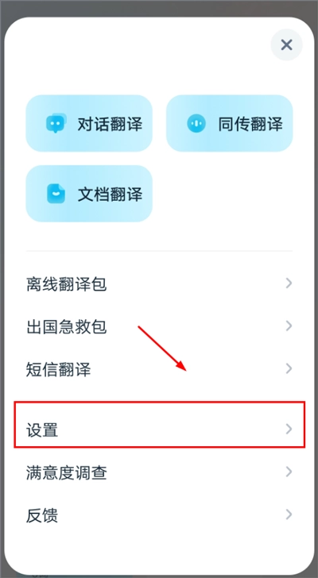This screenshot has width=318, height=578.
Task: Tap the 同传翻译 voice wave icon
Action: coord(196,123)
